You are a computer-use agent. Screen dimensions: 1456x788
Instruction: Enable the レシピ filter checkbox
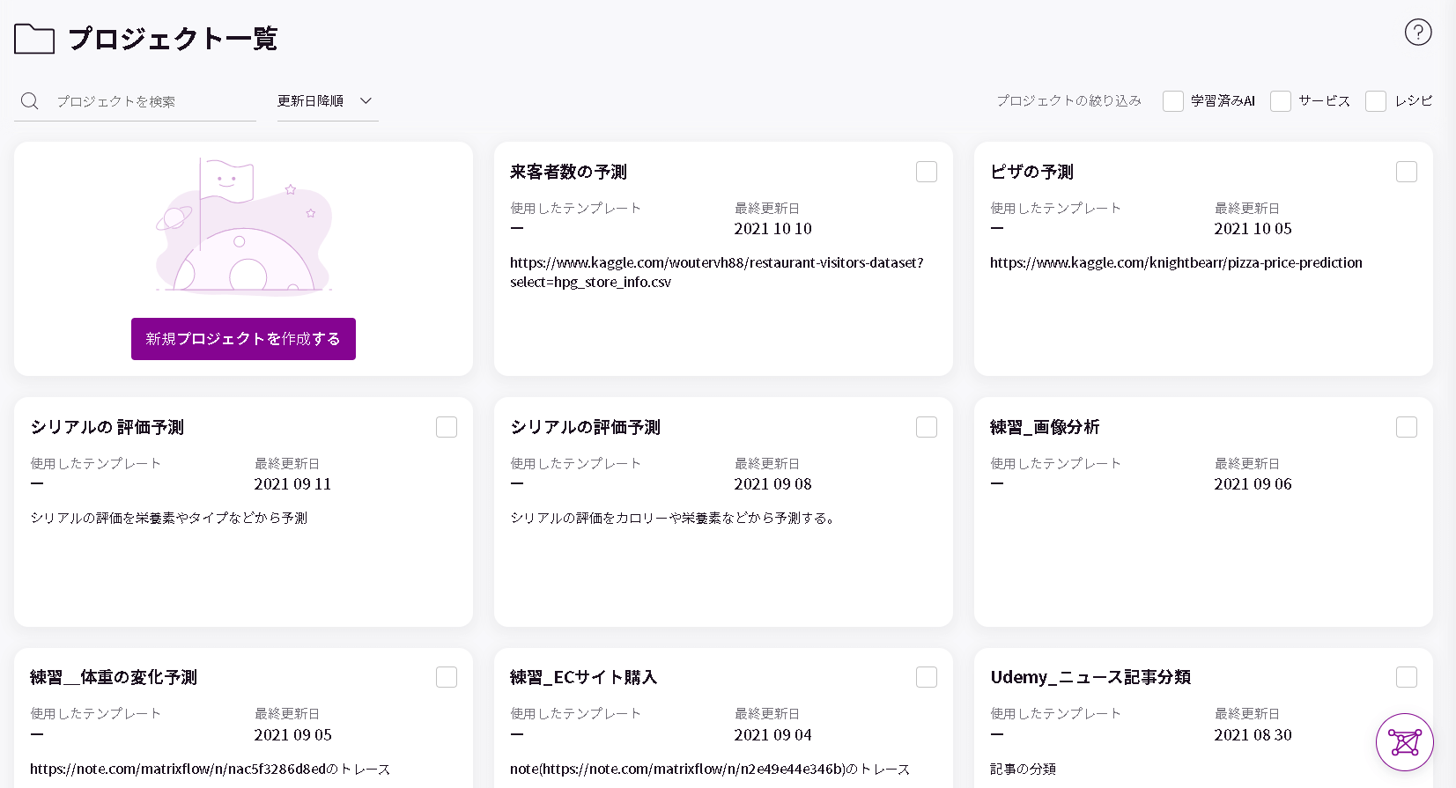1376,101
